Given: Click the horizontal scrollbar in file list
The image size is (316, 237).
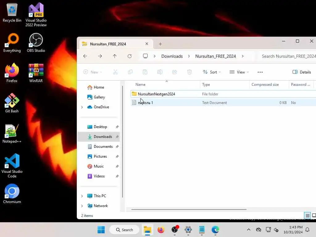Looking at the screenshot, I should point(189,210).
